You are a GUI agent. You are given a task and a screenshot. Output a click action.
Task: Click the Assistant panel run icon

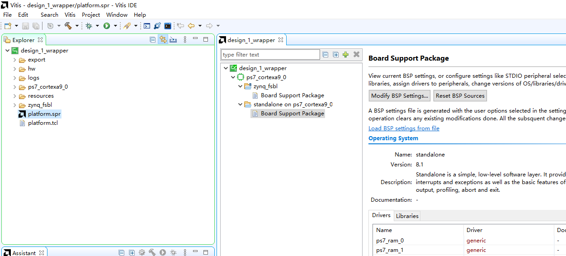tap(163, 252)
